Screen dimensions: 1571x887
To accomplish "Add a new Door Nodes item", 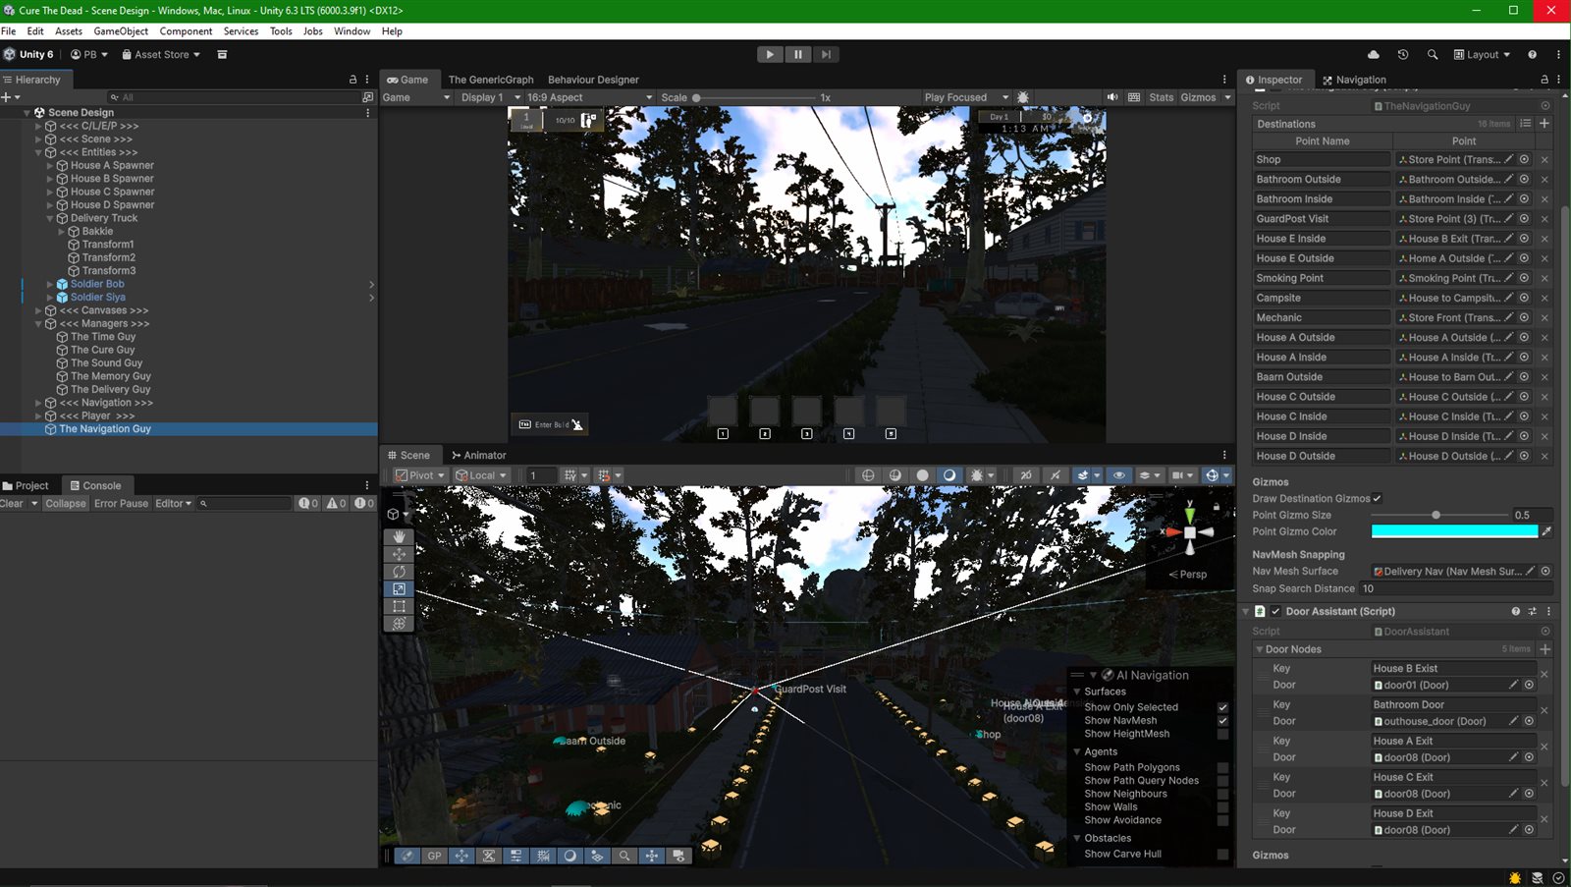I will click(x=1544, y=649).
